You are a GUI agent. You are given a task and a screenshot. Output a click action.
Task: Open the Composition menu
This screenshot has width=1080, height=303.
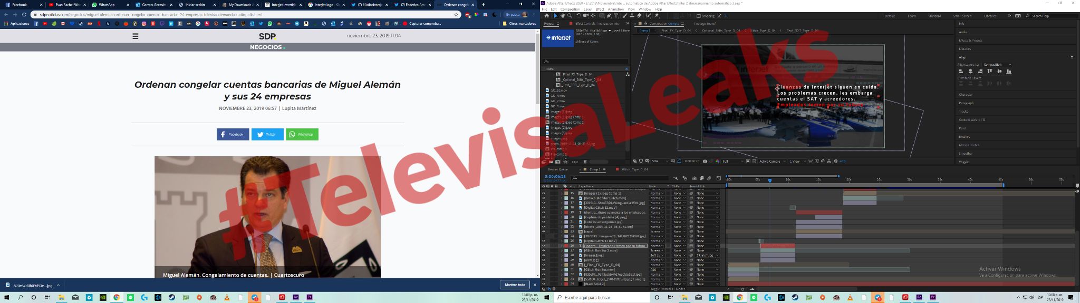pos(570,9)
